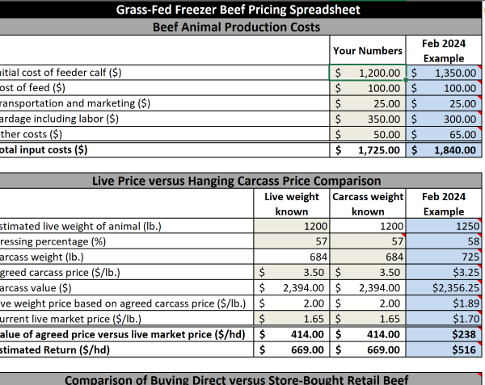Click the Feb 2024 Example carcass weight 725
The width and height of the screenshot is (485, 385).
pos(444,257)
